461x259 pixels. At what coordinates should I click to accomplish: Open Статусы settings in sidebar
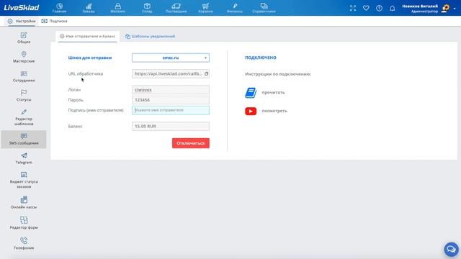(x=24, y=96)
